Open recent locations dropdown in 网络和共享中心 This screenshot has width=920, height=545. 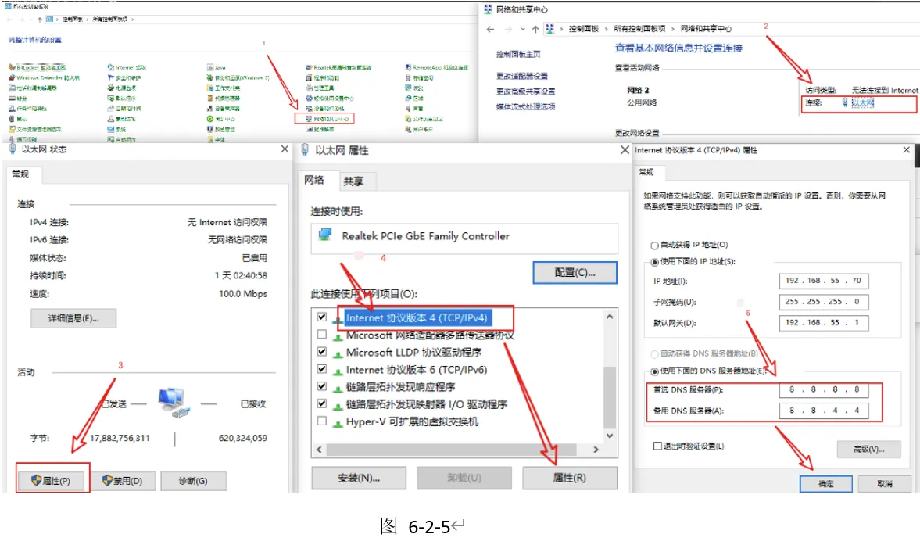(521, 29)
